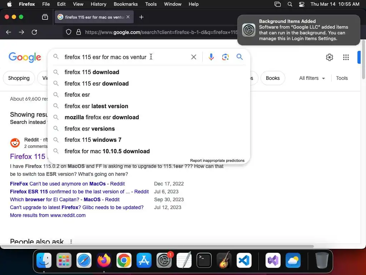366x275 pixels.
Task: Open Launchpad from the Dock
Action: tap(64, 260)
